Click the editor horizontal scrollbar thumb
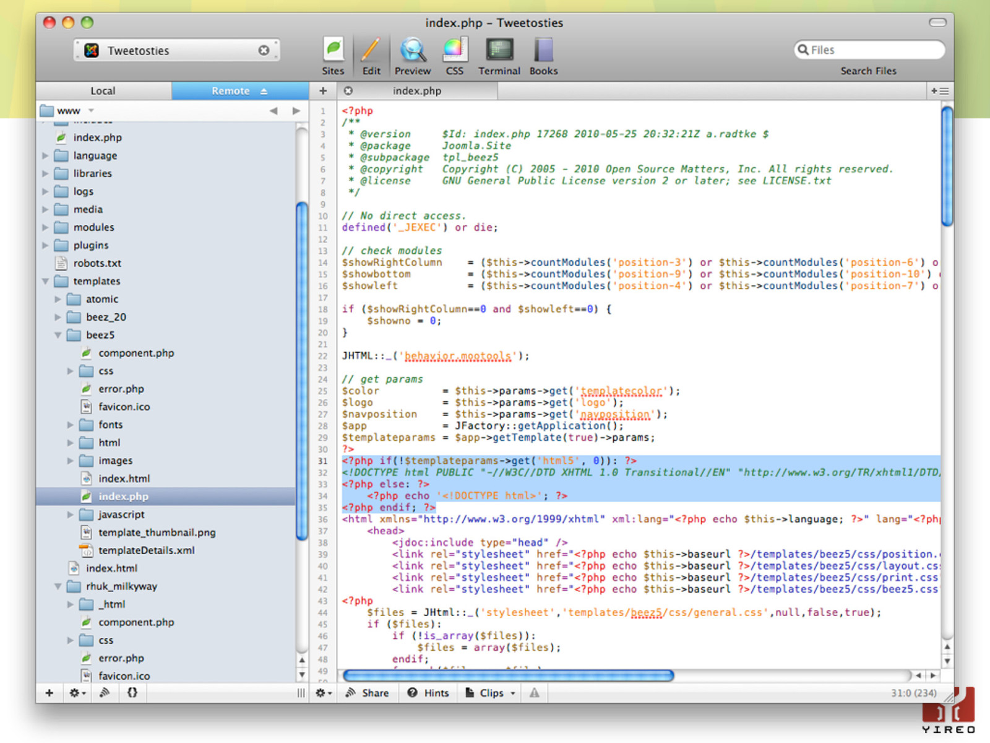The height and width of the screenshot is (743, 990). point(508,676)
